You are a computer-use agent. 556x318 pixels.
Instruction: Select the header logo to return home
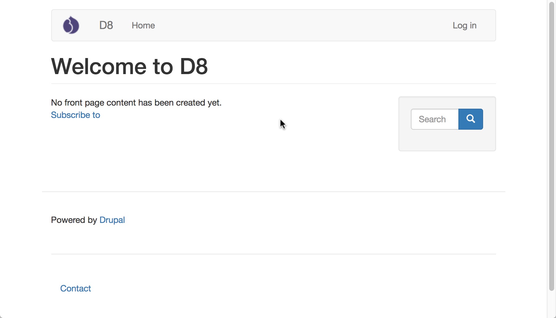[x=71, y=25]
